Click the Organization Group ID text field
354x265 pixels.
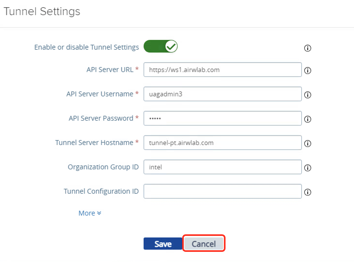(x=222, y=167)
